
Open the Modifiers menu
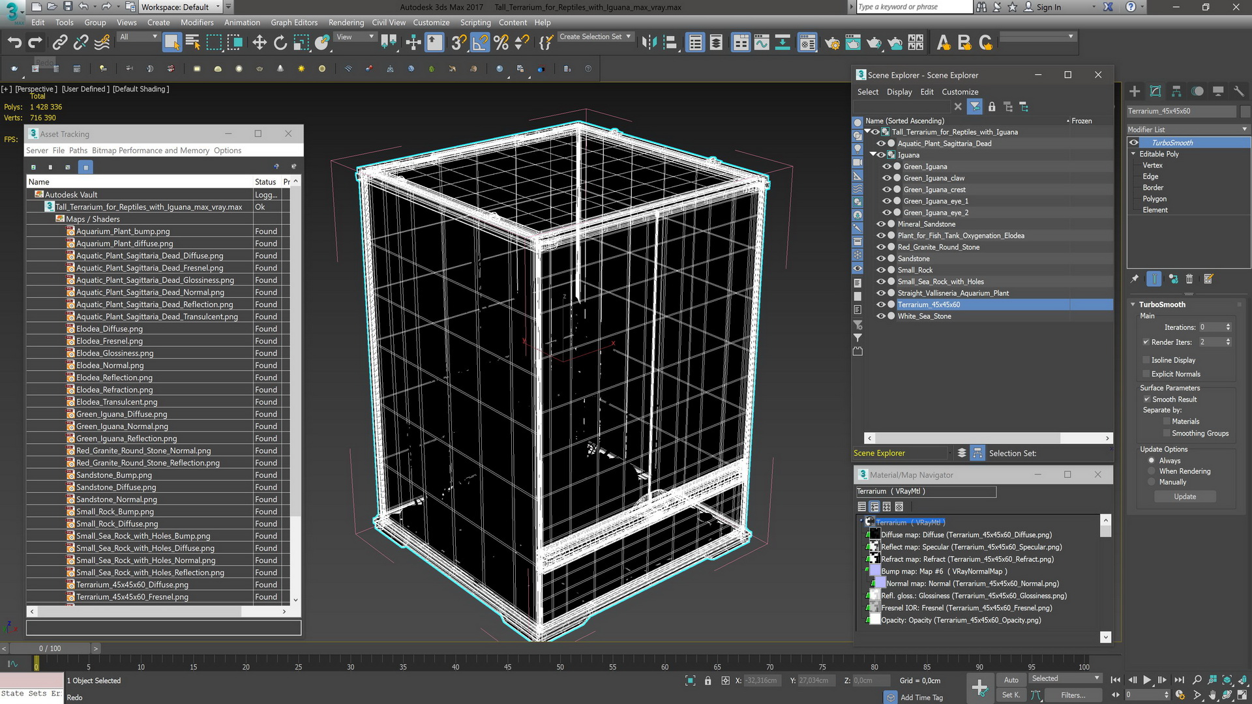[197, 22]
